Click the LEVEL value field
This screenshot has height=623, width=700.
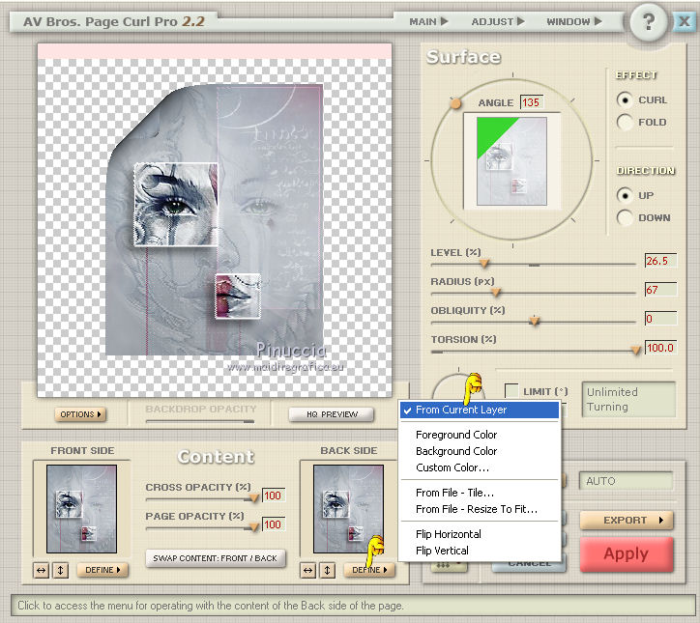click(x=660, y=261)
